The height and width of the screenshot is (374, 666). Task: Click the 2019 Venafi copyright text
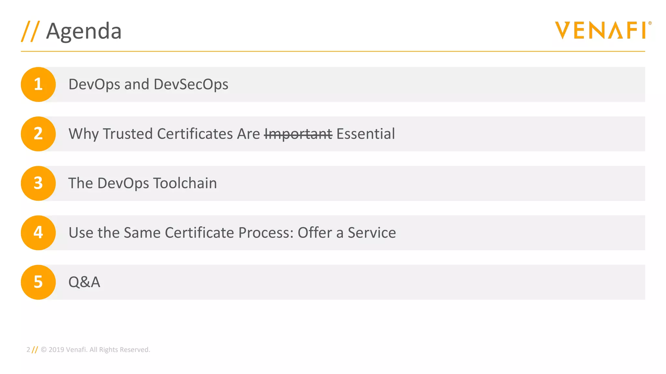tap(96, 350)
